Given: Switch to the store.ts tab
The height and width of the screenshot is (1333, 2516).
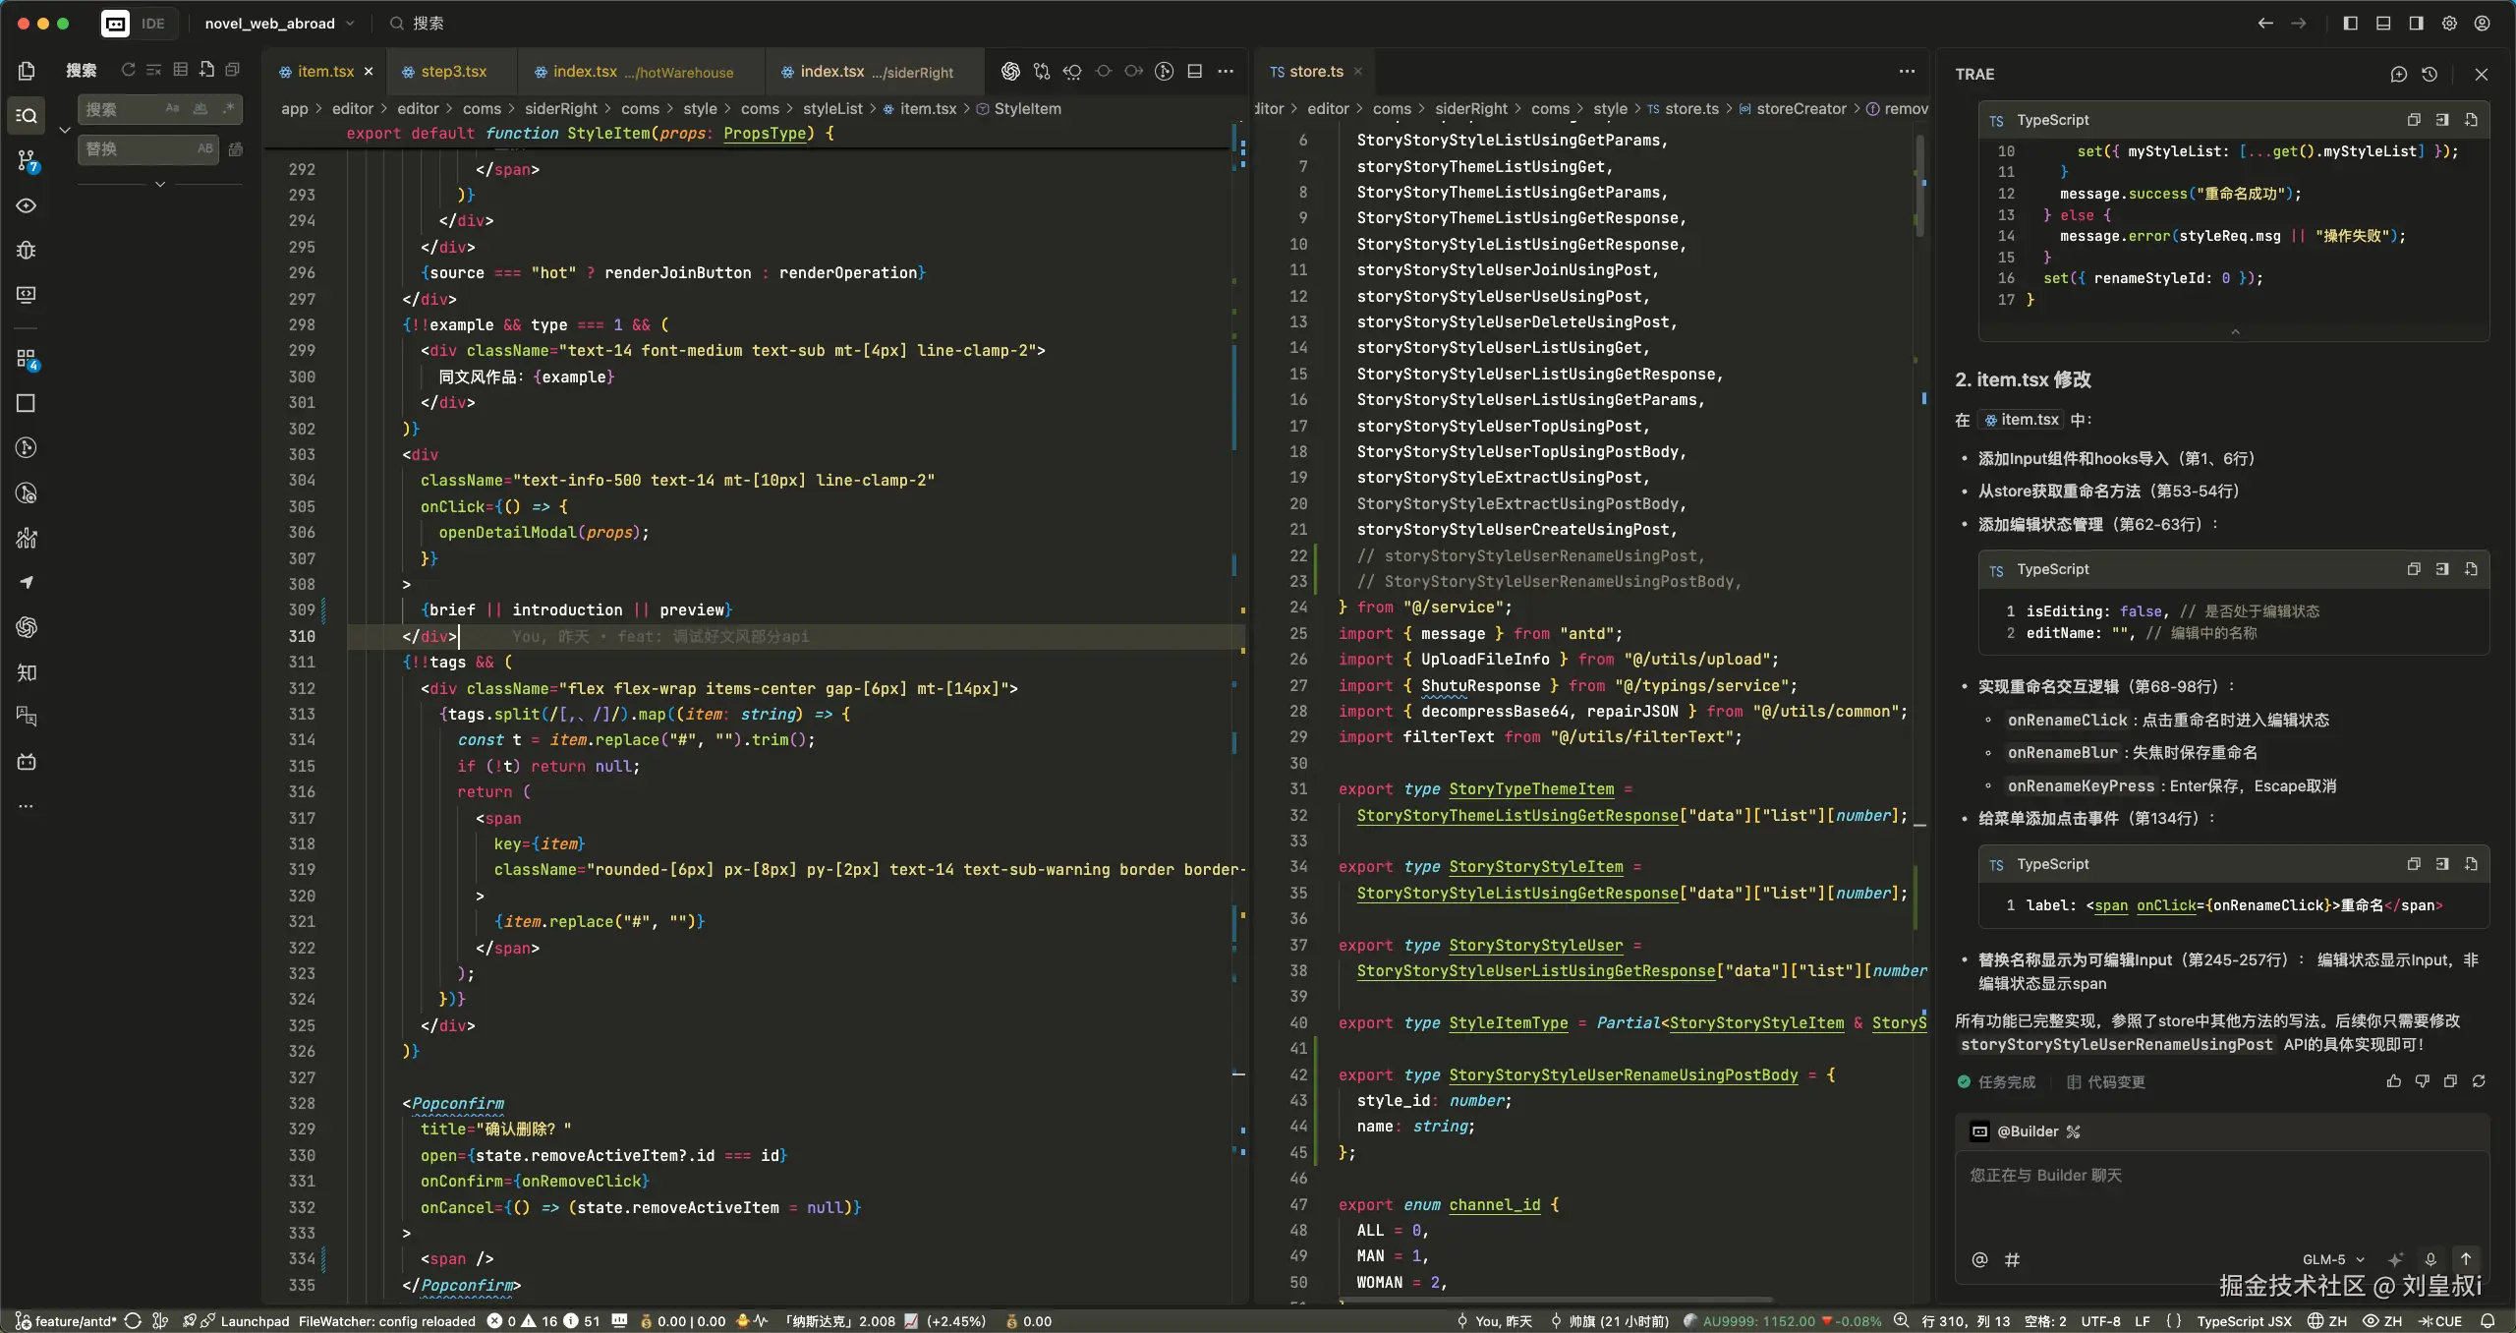Looking at the screenshot, I should pyautogui.click(x=1315, y=72).
